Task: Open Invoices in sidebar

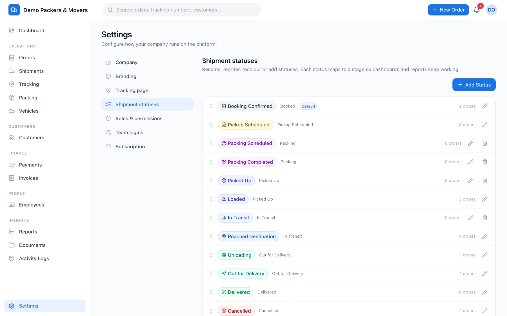Action: 45,178
